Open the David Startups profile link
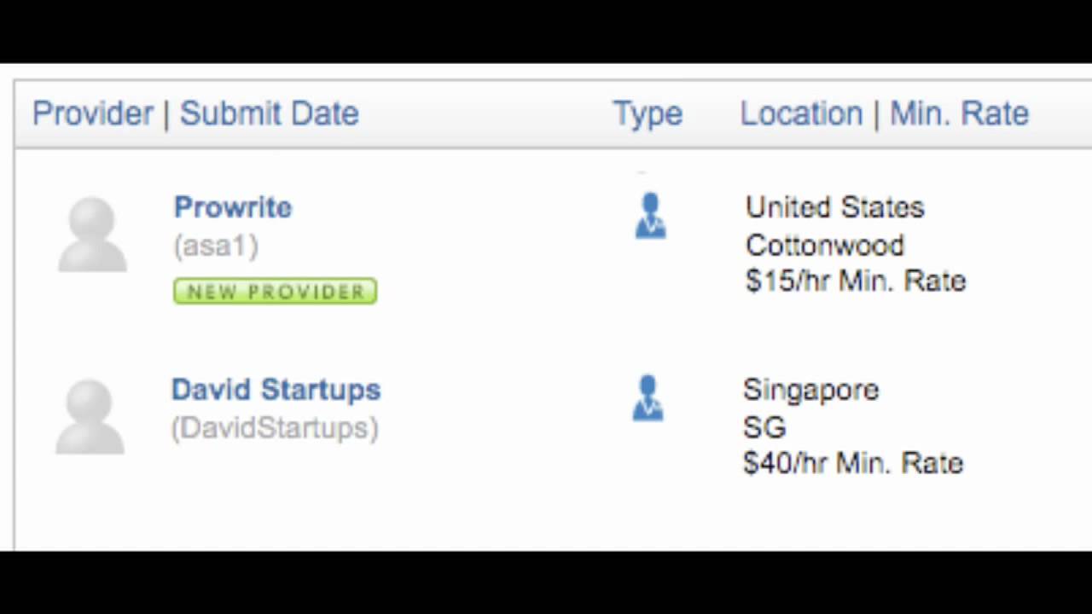The height and width of the screenshot is (614, 1092). click(x=276, y=390)
